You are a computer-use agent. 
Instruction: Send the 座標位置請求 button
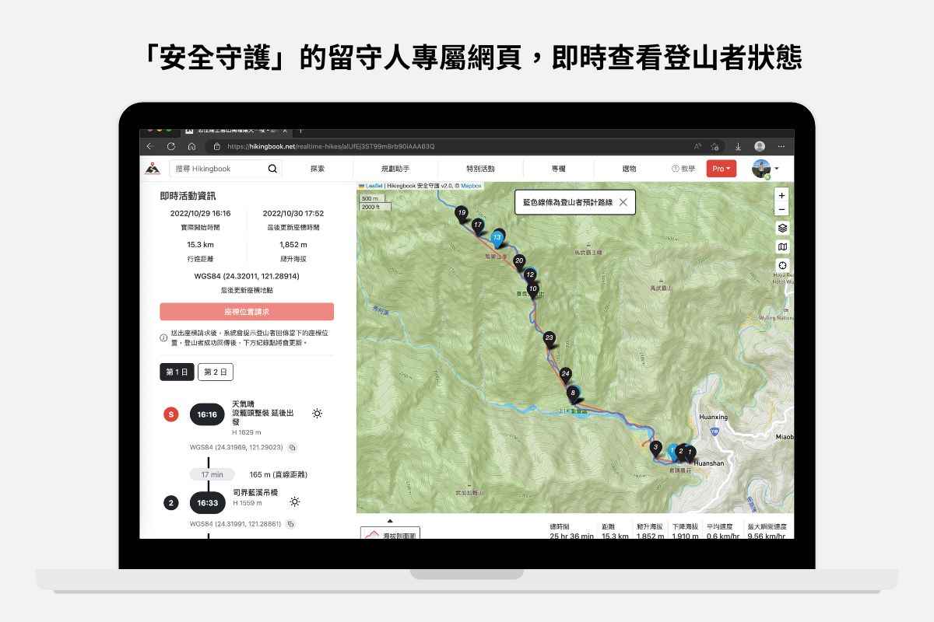[x=247, y=312]
